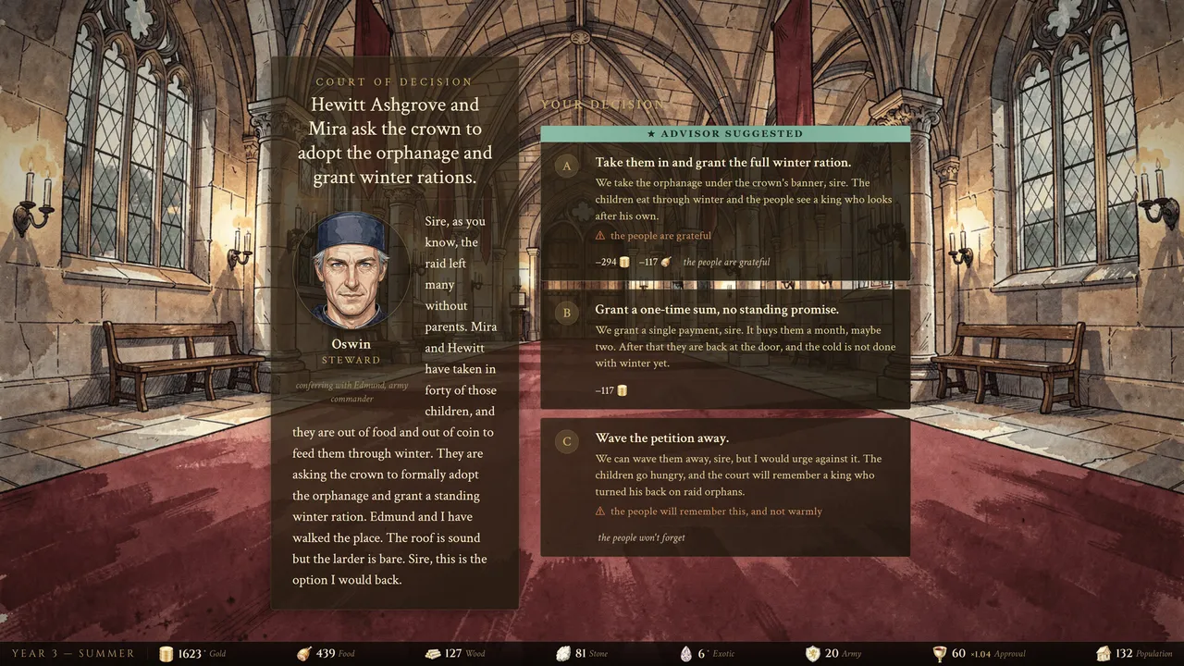Click the population house icon in status bar
Image resolution: width=1184 pixels, height=666 pixels.
pos(1103,654)
